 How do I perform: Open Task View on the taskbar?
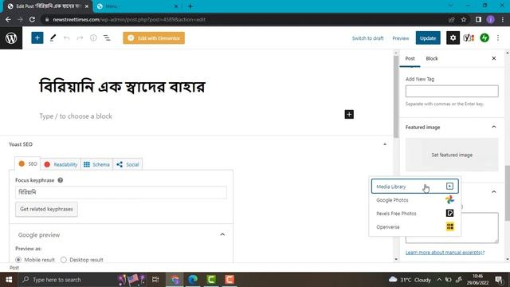click(x=155, y=280)
